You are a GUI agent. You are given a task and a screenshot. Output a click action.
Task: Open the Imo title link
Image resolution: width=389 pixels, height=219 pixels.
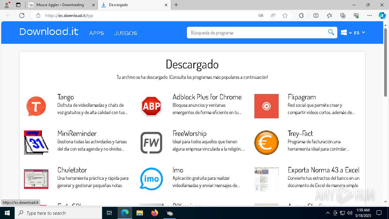(178, 170)
